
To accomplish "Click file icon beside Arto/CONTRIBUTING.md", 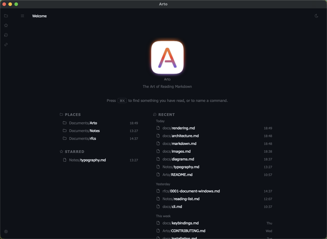I will pyautogui.click(x=158, y=231).
